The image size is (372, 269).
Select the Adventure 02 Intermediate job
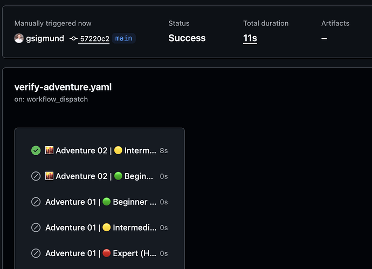pyautogui.click(x=99, y=150)
